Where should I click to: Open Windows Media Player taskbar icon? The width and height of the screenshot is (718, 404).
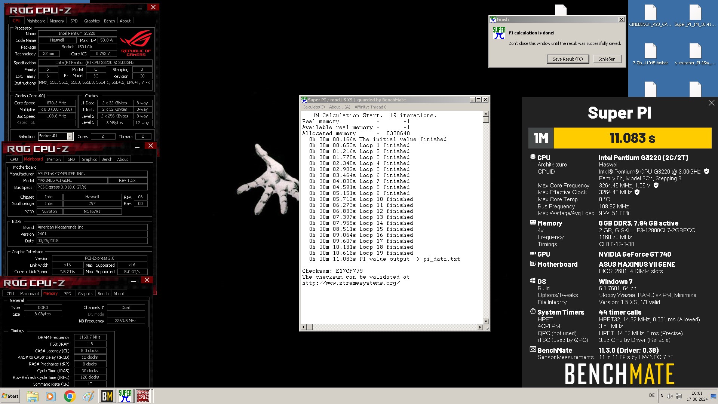point(51,396)
